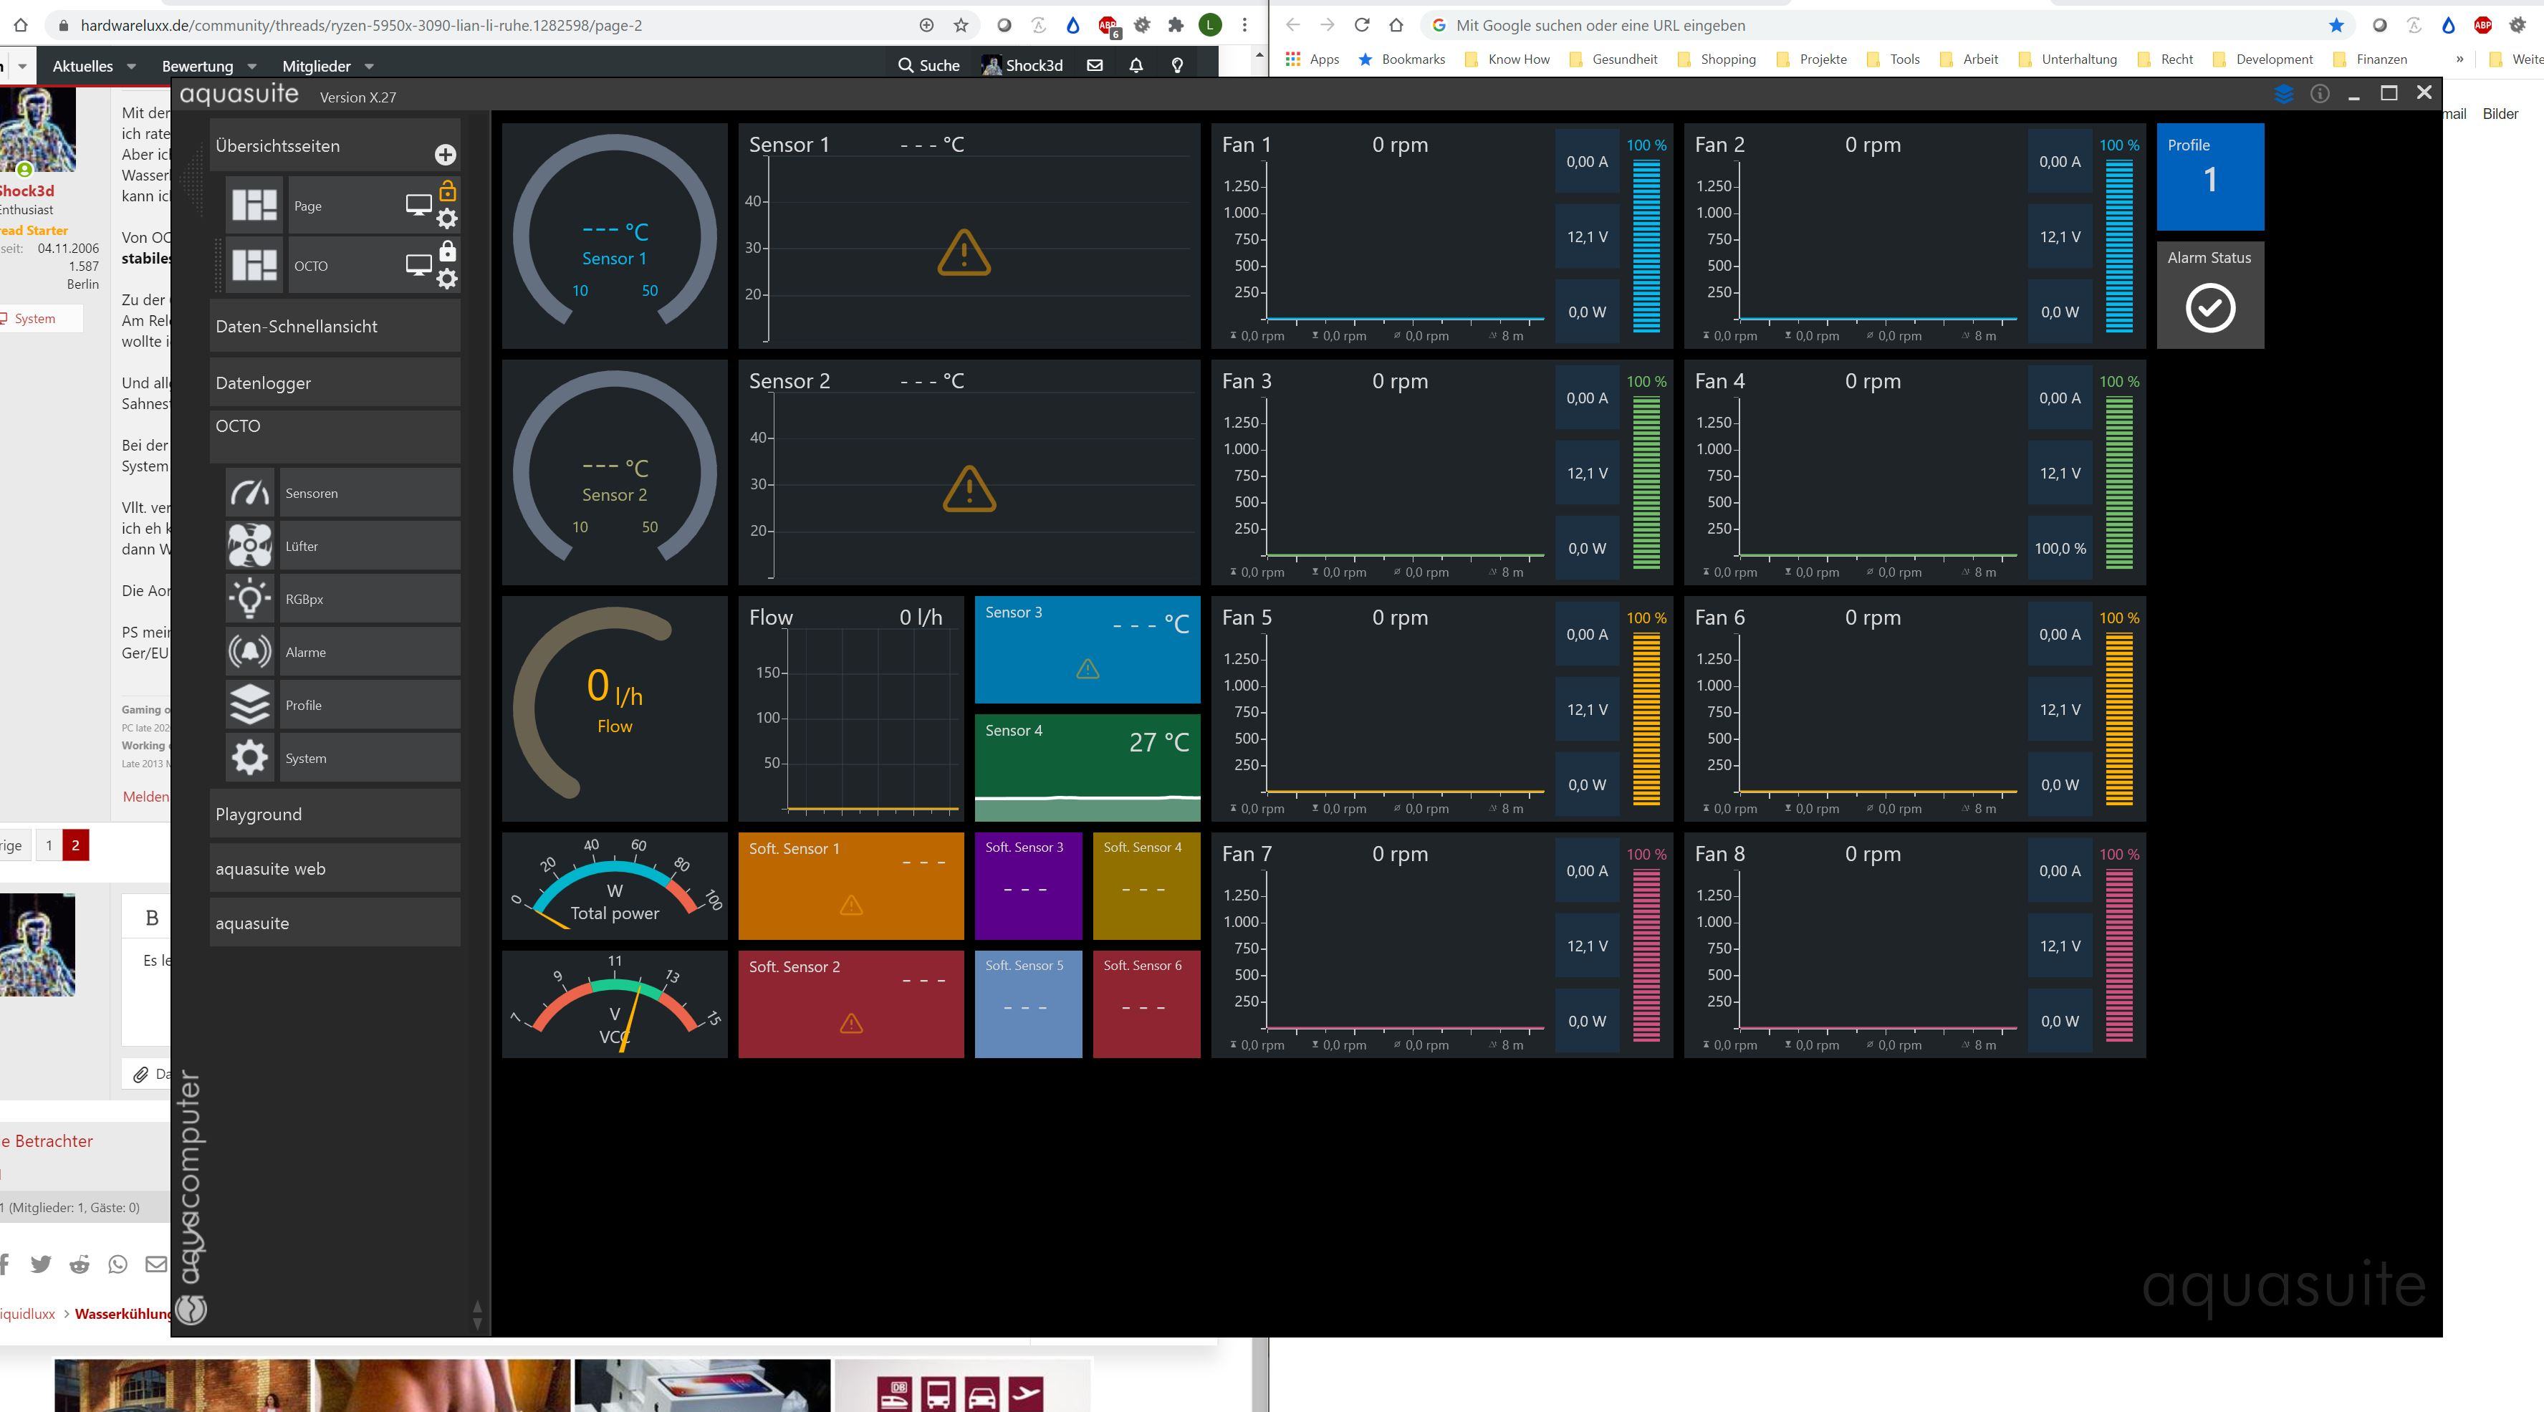Click the Flow gauge showing 0 l/h
Screen dimensions: 2544x1412
[614, 708]
